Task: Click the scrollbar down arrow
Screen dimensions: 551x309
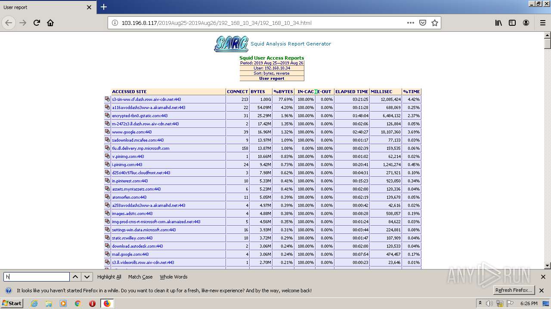Action: click(548, 266)
